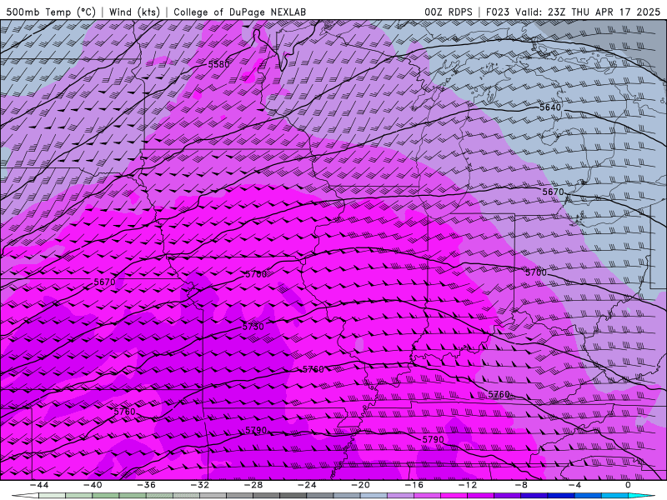This screenshot has width=667, height=500.
Task: Click the 5640 height contour label
Action: (x=550, y=107)
